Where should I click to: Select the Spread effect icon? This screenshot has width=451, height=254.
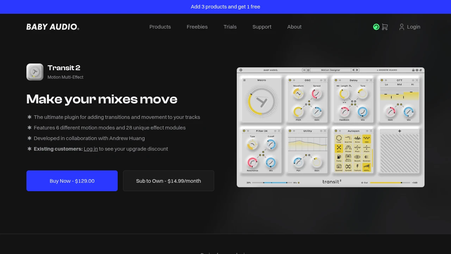[348, 168]
